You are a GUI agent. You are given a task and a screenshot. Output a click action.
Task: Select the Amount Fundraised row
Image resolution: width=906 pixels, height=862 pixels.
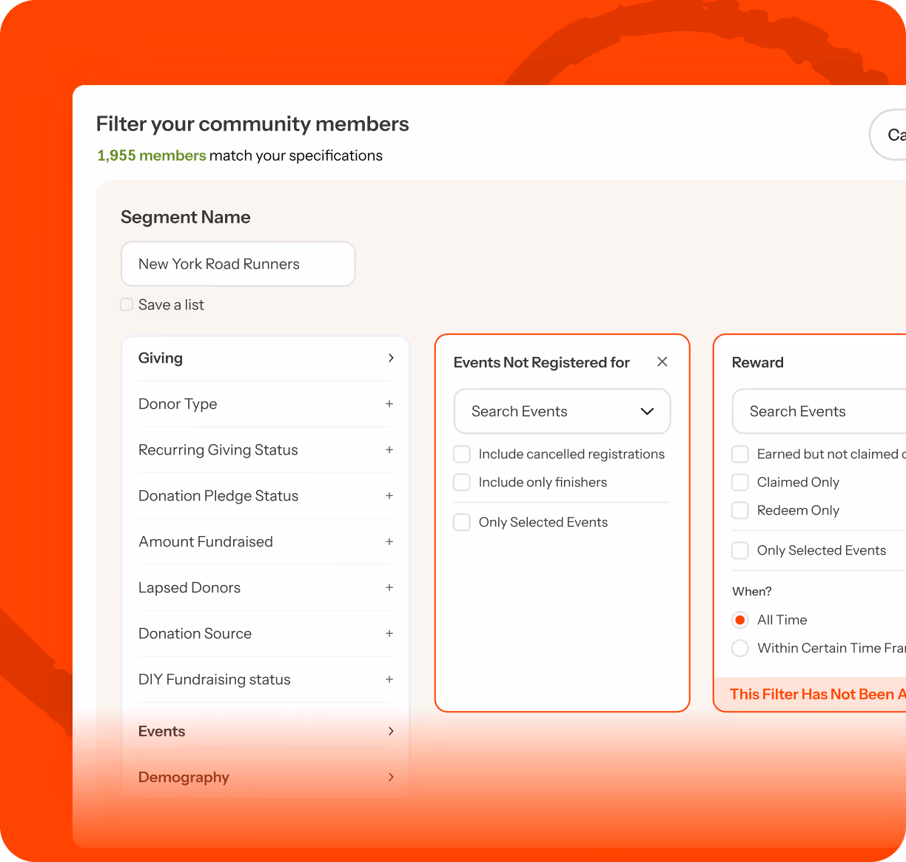(265, 541)
